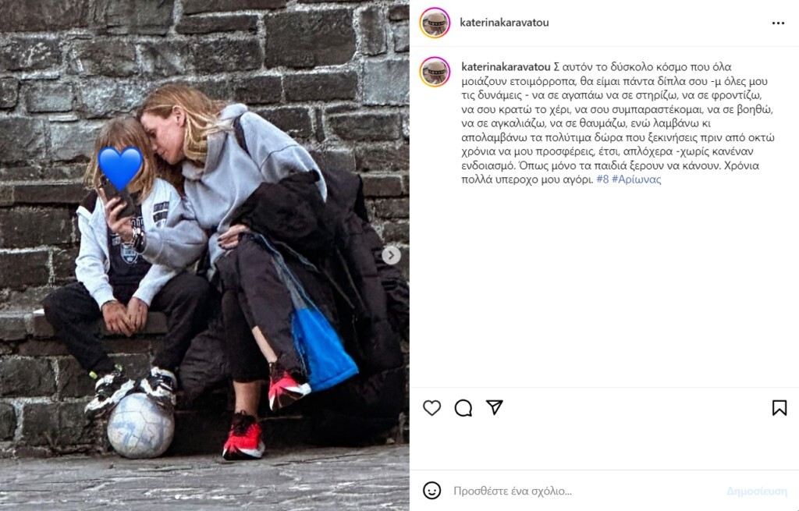
Task: Open the three-dot more options menu
Action: click(x=778, y=23)
